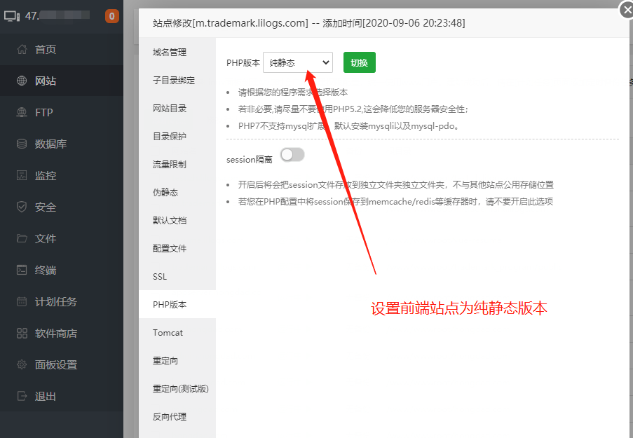Click the shield icon for 安全

click(22, 207)
